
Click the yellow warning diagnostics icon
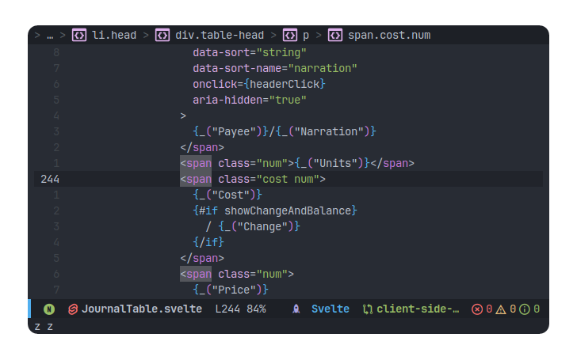pyautogui.click(x=500, y=309)
